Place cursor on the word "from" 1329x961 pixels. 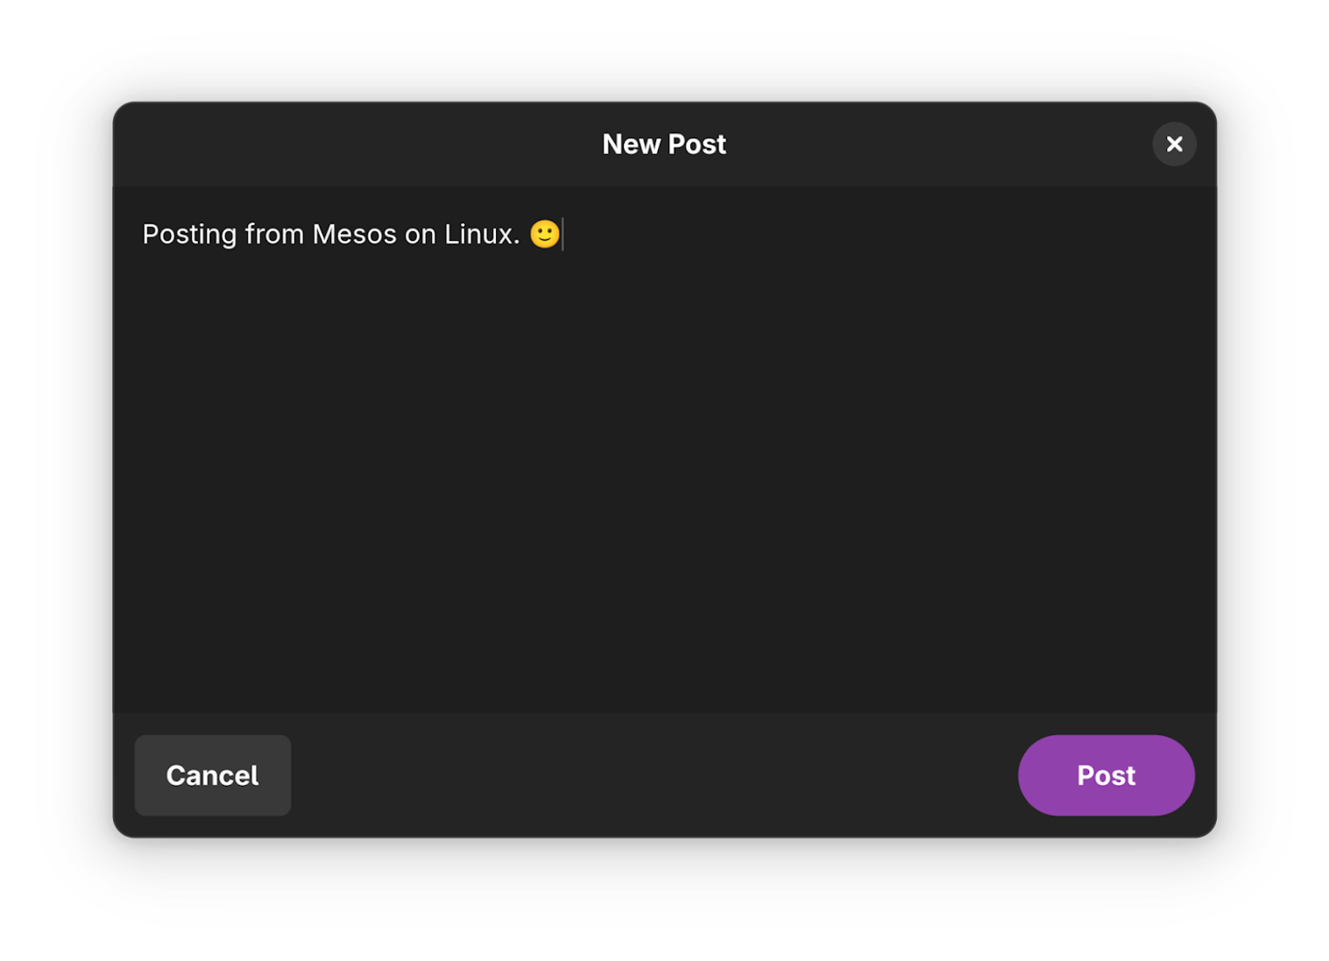(x=274, y=234)
